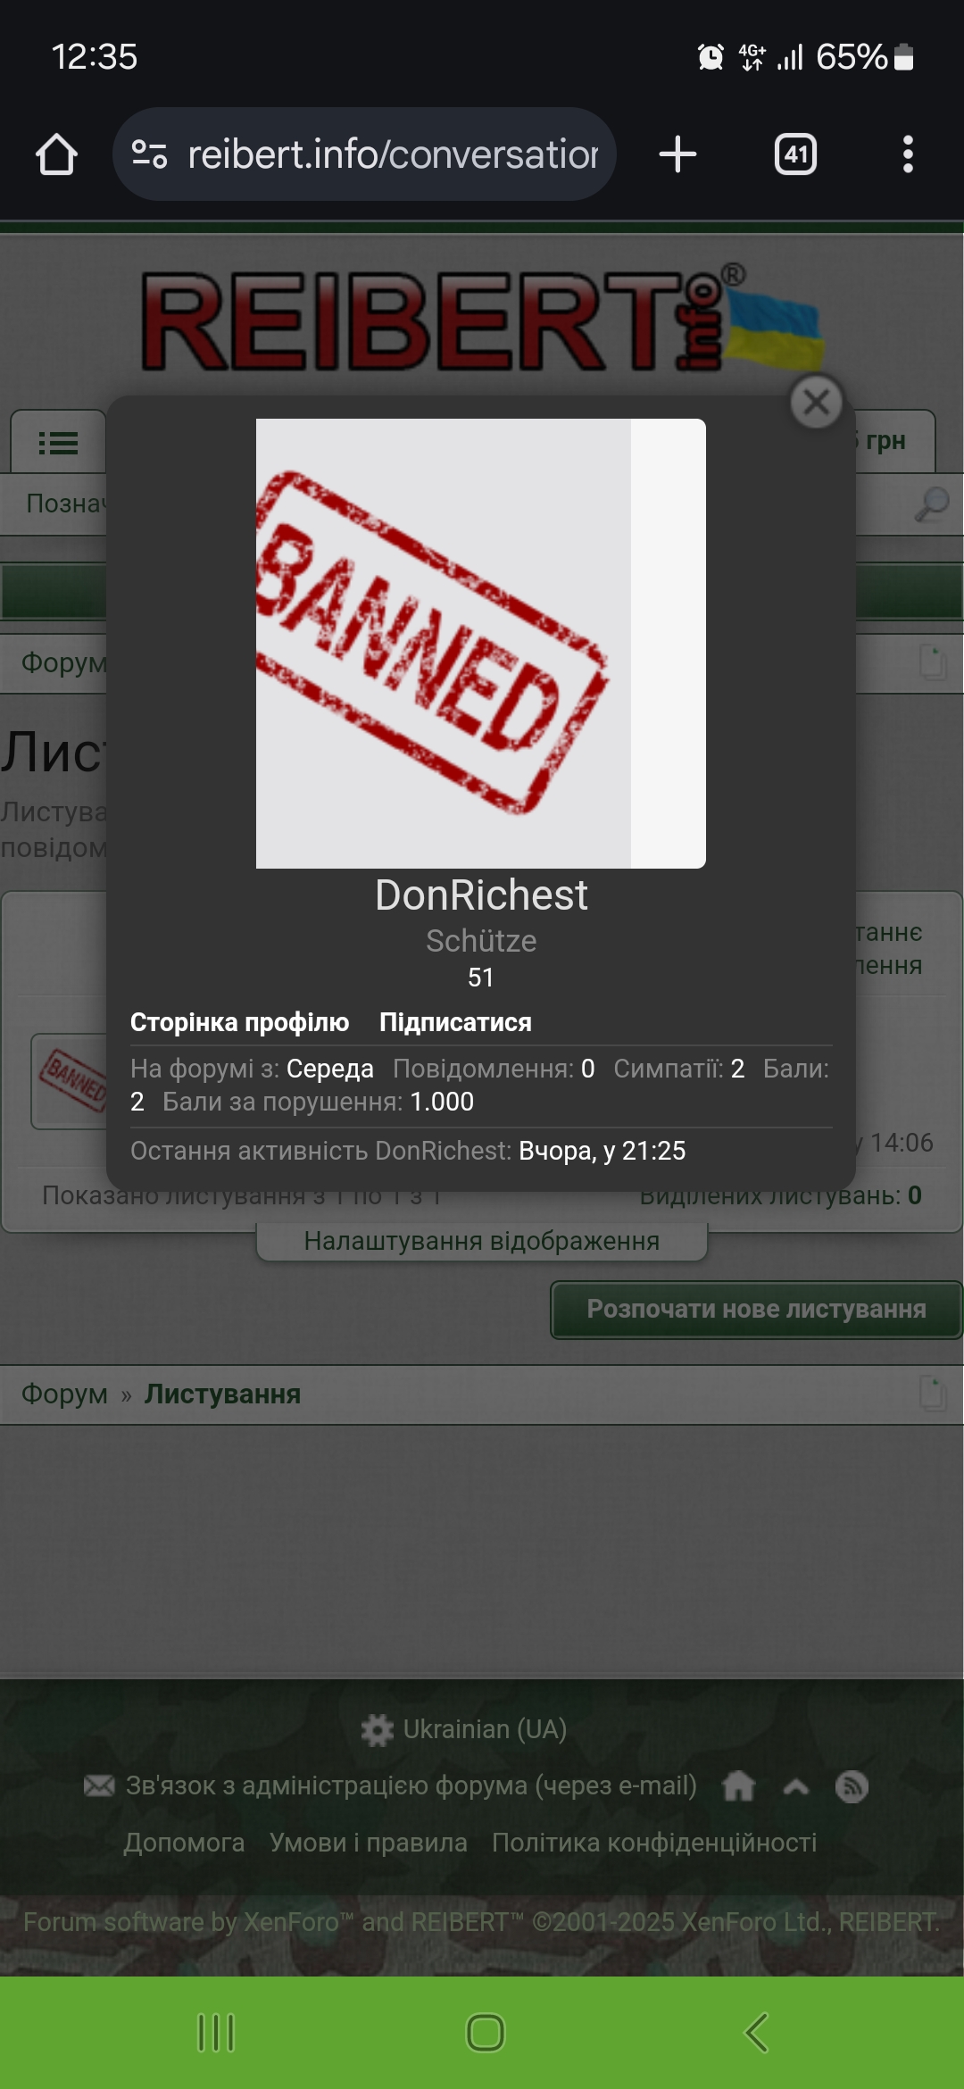Tap the BANNED avatar image in popup
This screenshot has width=964, height=2089.
(x=481, y=643)
